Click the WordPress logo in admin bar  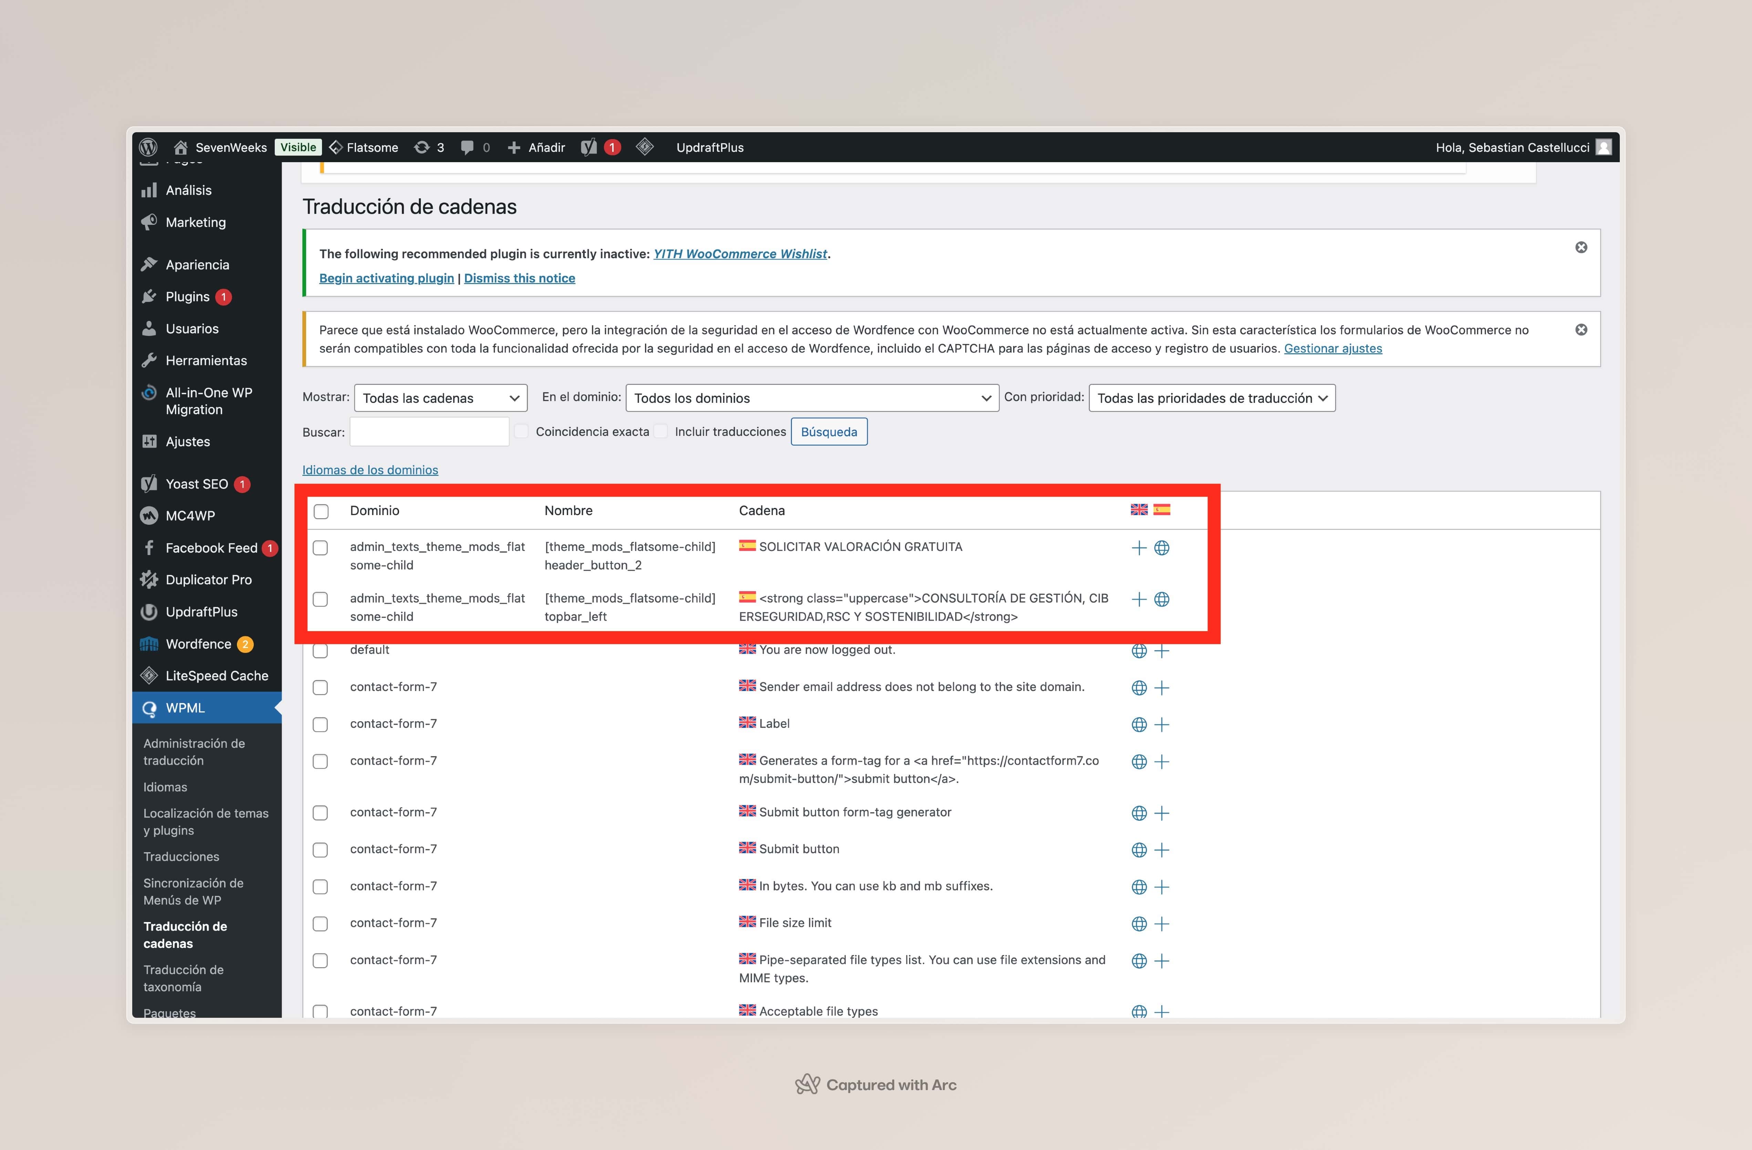click(x=148, y=147)
